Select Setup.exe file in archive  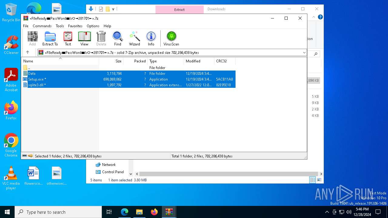point(129,79)
